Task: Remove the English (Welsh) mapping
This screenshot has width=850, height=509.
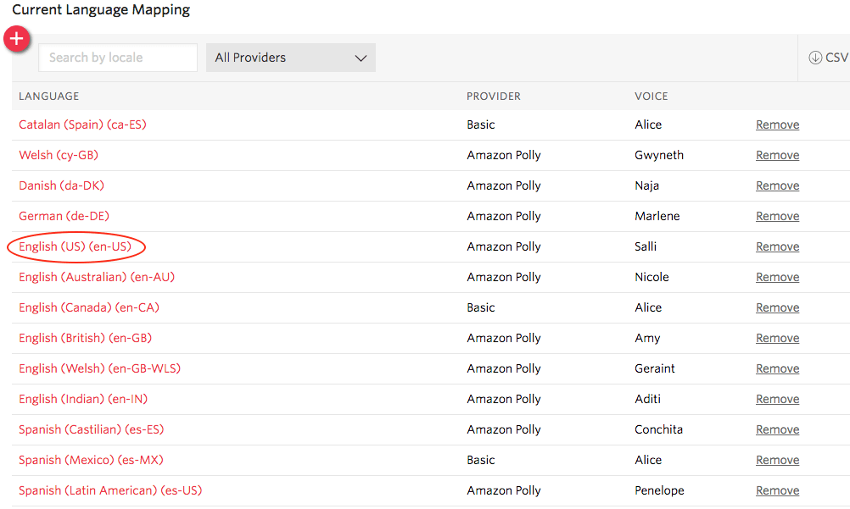Action: point(777,368)
